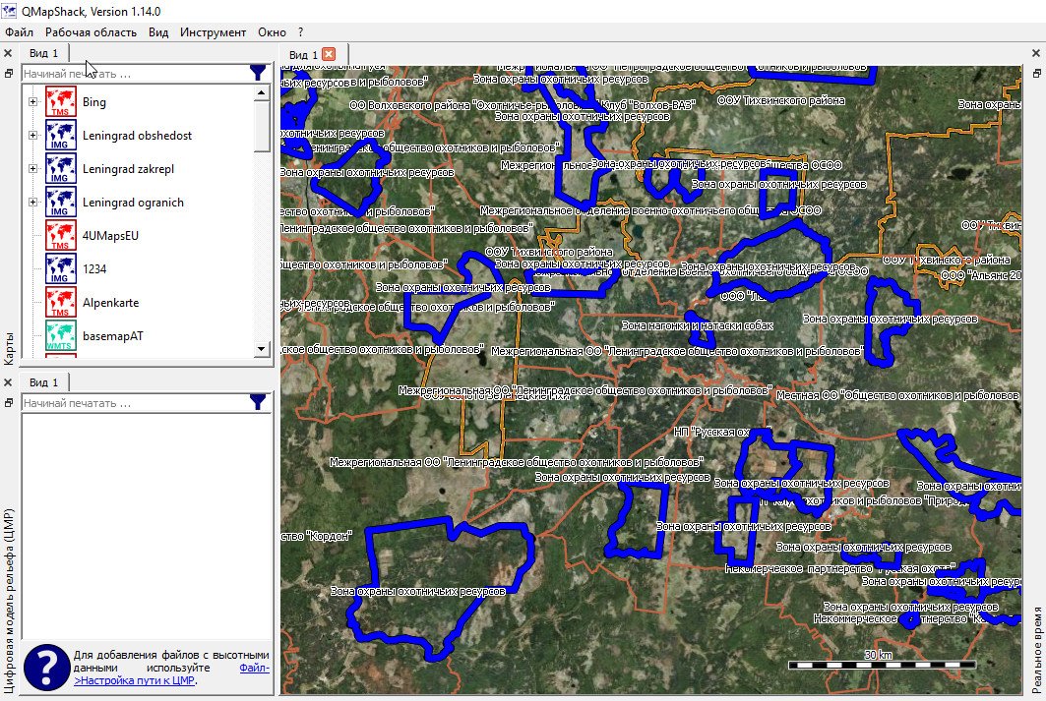
Task: Click the map list scrollbar down arrow
Action: [x=262, y=349]
